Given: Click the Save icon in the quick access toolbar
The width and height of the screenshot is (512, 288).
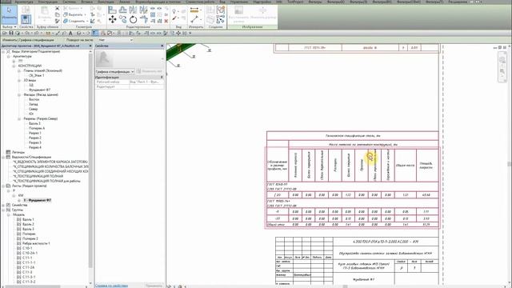Looking at the screenshot, I should click(x=11, y=33).
